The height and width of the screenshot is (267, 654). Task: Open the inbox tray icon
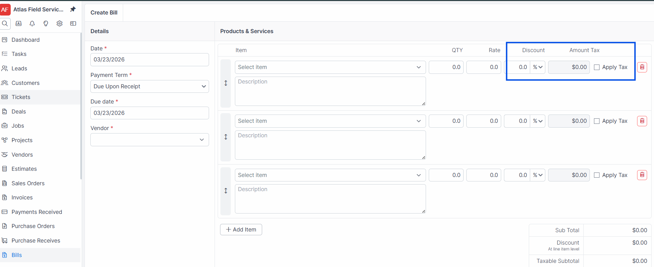[x=19, y=23]
